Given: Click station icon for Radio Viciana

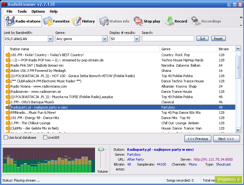Looking at the screenshot, I should tap(8, 86).
